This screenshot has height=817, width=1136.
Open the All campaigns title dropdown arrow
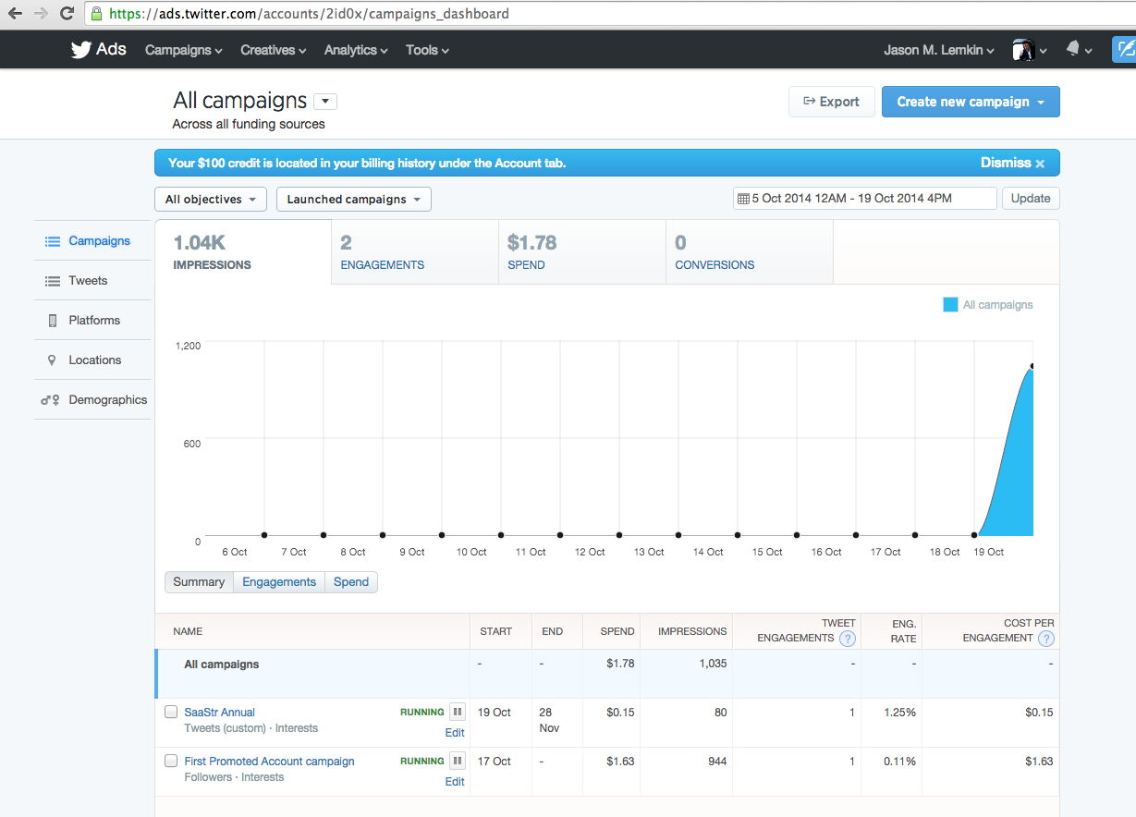pyautogui.click(x=325, y=102)
